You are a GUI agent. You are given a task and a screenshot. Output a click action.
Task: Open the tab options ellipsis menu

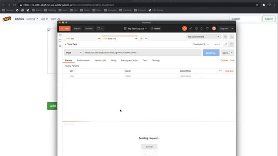[x=146, y=39]
